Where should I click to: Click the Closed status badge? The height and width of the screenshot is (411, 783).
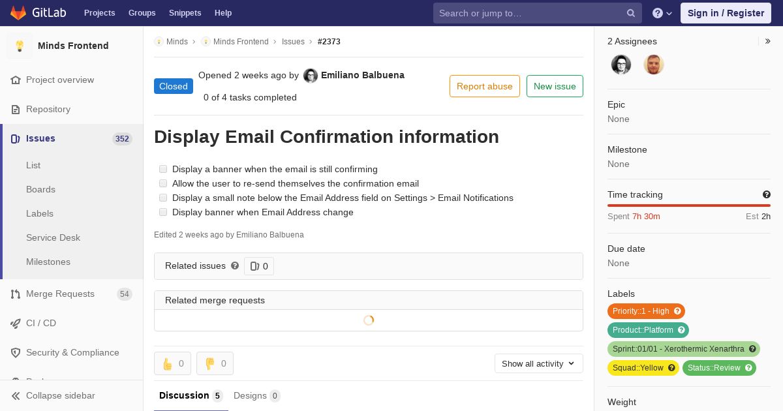174,86
